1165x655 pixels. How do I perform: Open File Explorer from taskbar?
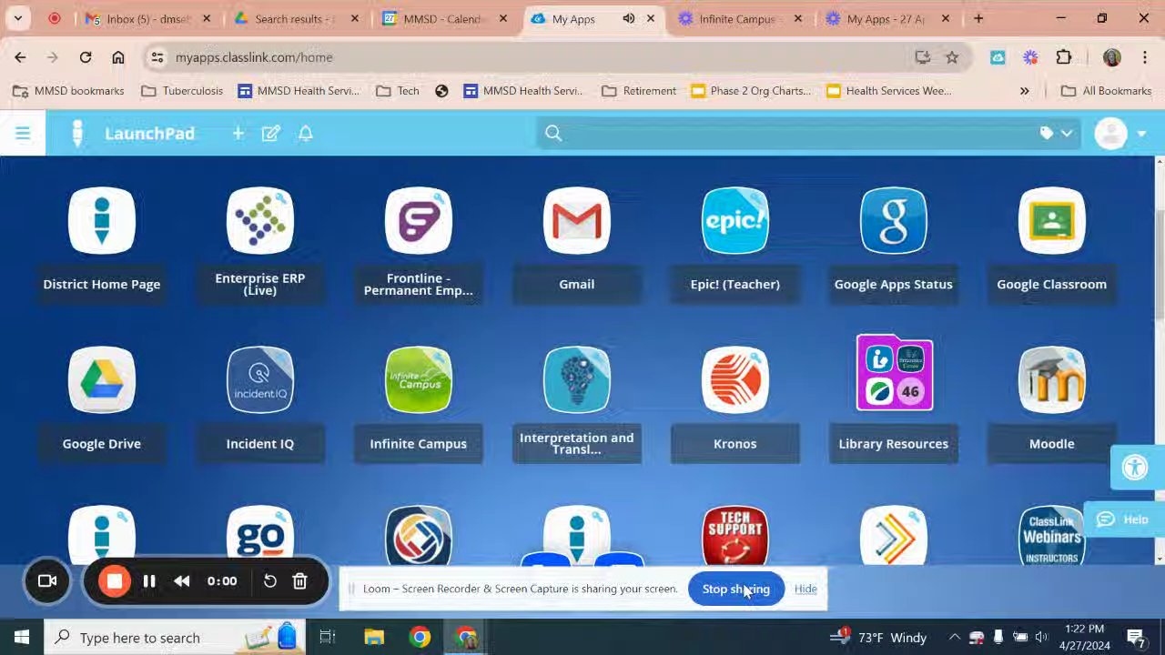pyautogui.click(x=374, y=638)
